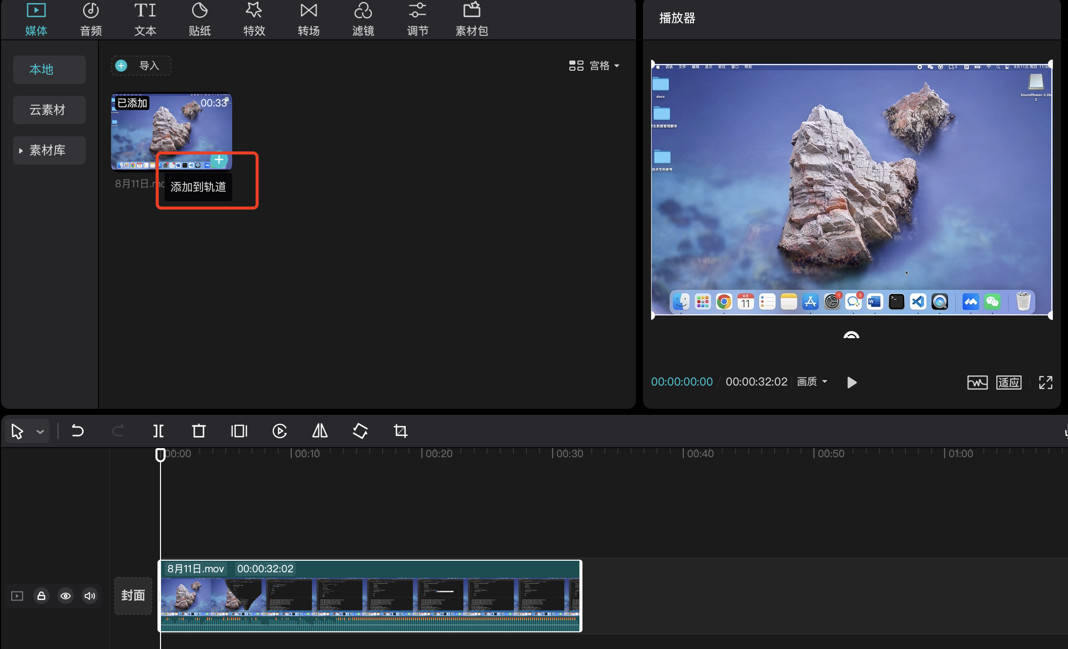The image size is (1068, 649).
Task: Click the 封面 cover button
Action: click(133, 596)
